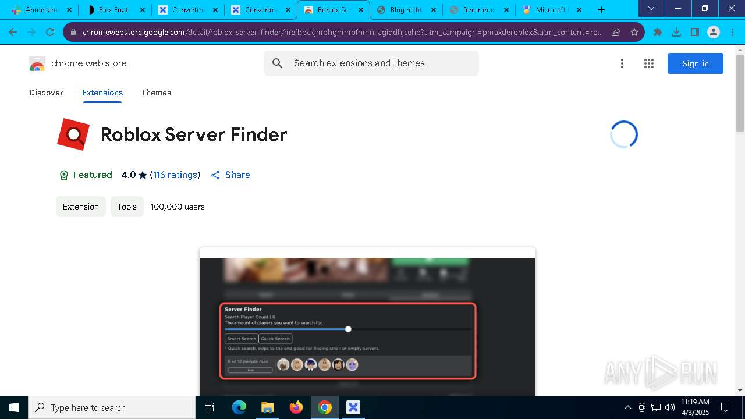Open the Discover section
This screenshot has width=745, height=419.
point(46,93)
